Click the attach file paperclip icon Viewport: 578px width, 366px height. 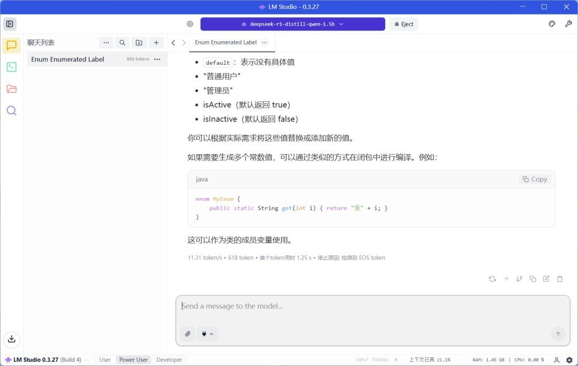pos(187,334)
